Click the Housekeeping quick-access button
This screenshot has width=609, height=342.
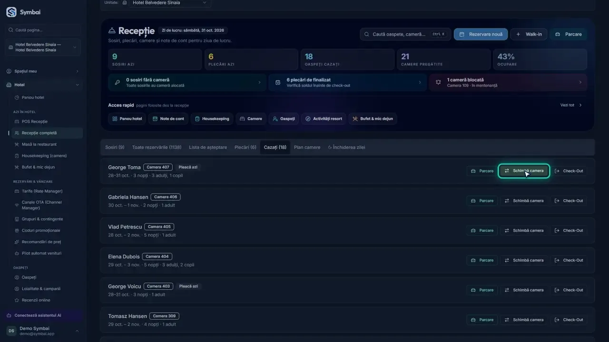tap(212, 119)
